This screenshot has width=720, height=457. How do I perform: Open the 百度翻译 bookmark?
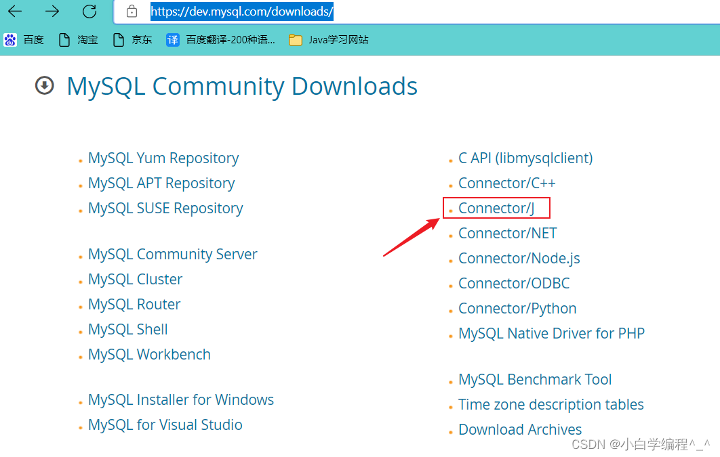tap(220, 40)
